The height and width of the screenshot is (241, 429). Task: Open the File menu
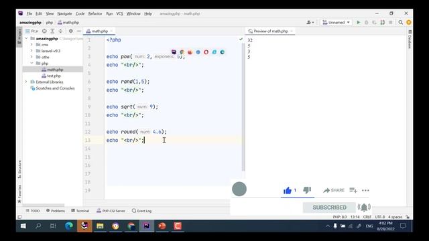tap(29, 13)
